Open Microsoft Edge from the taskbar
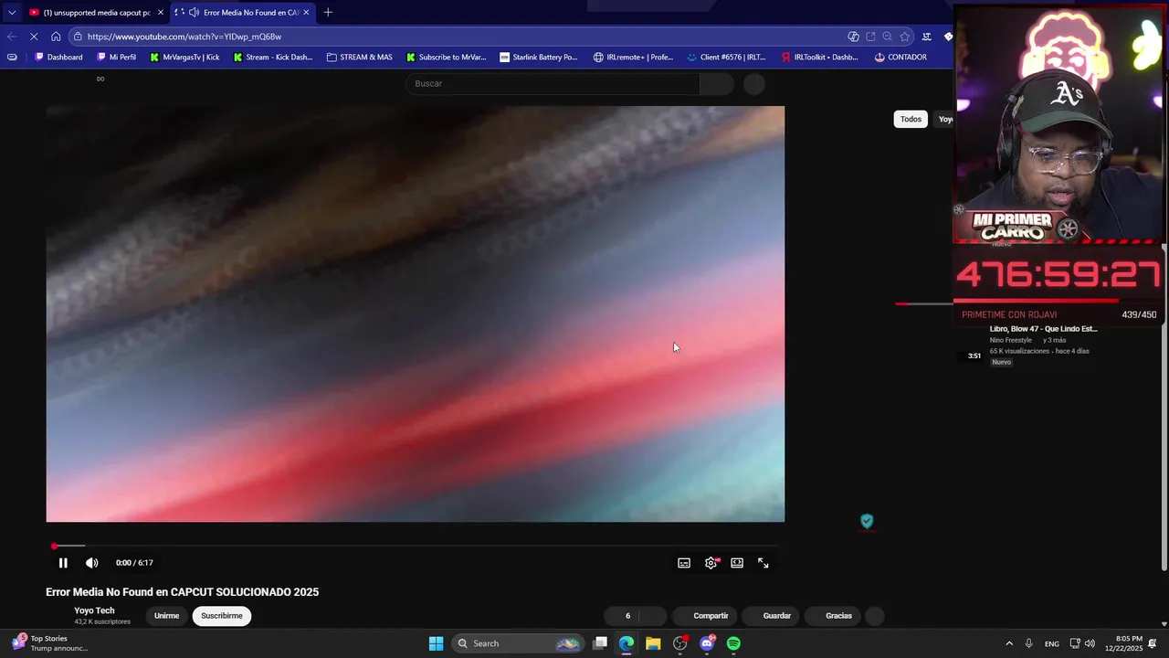The height and width of the screenshot is (658, 1169). [627, 643]
